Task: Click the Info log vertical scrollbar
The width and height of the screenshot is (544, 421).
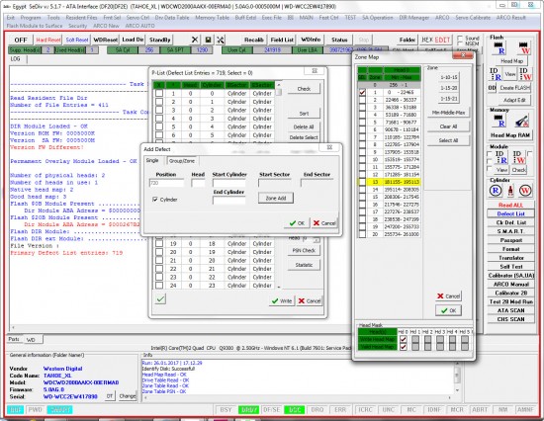Action: (457, 376)
